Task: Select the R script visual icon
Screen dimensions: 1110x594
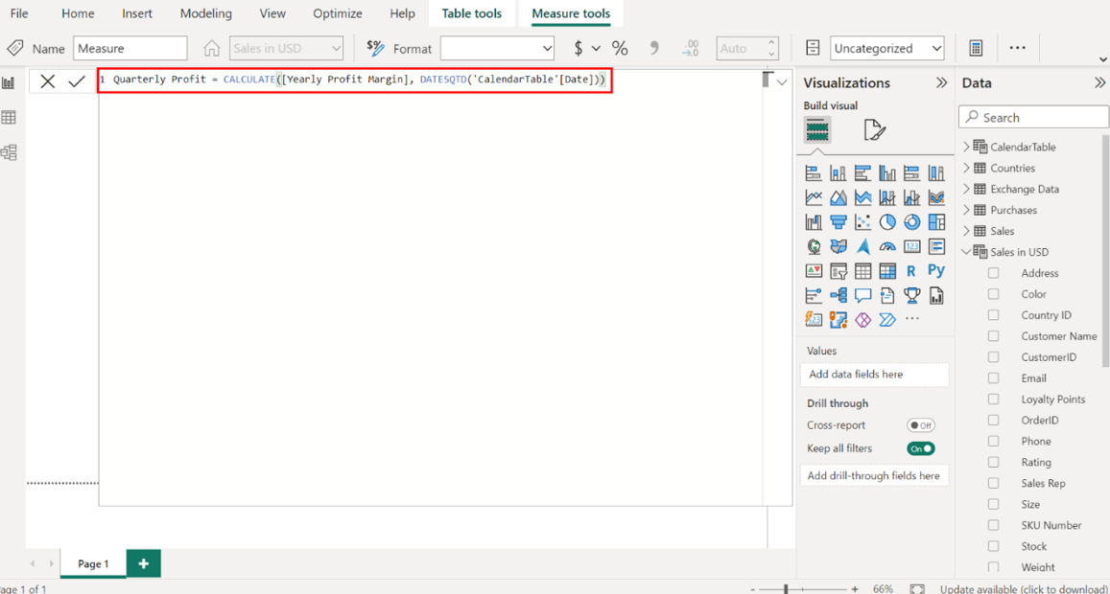Action: point(911,271)
